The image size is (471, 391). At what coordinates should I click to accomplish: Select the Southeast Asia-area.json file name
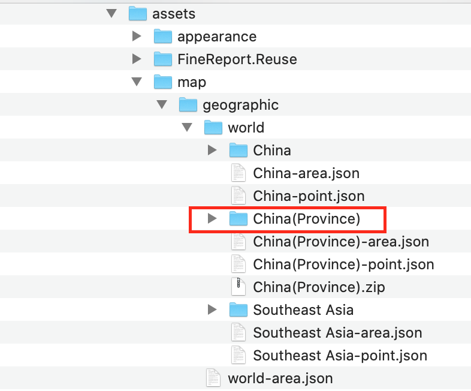tap(337, 333)
